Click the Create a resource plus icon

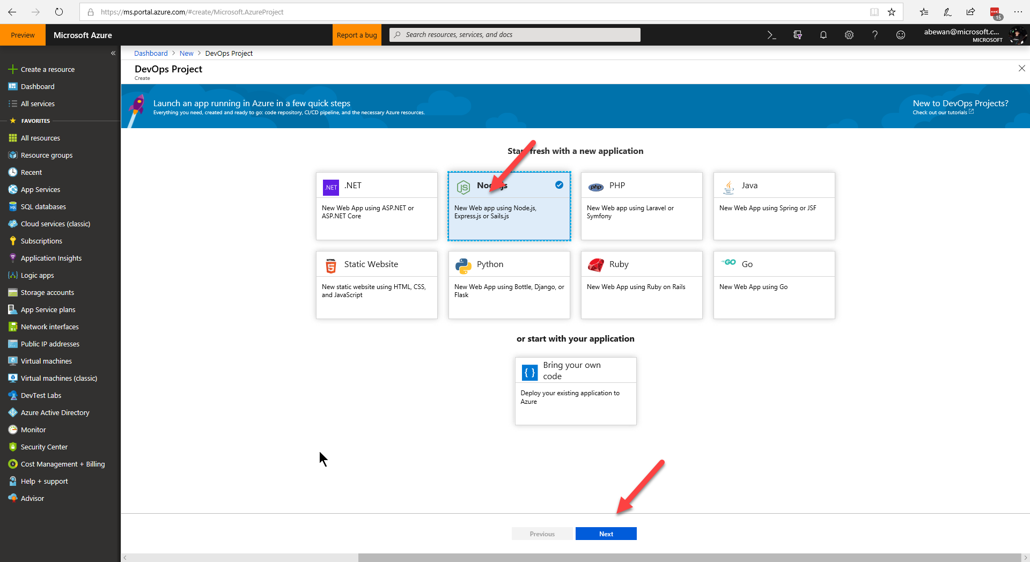pos(13,69)
